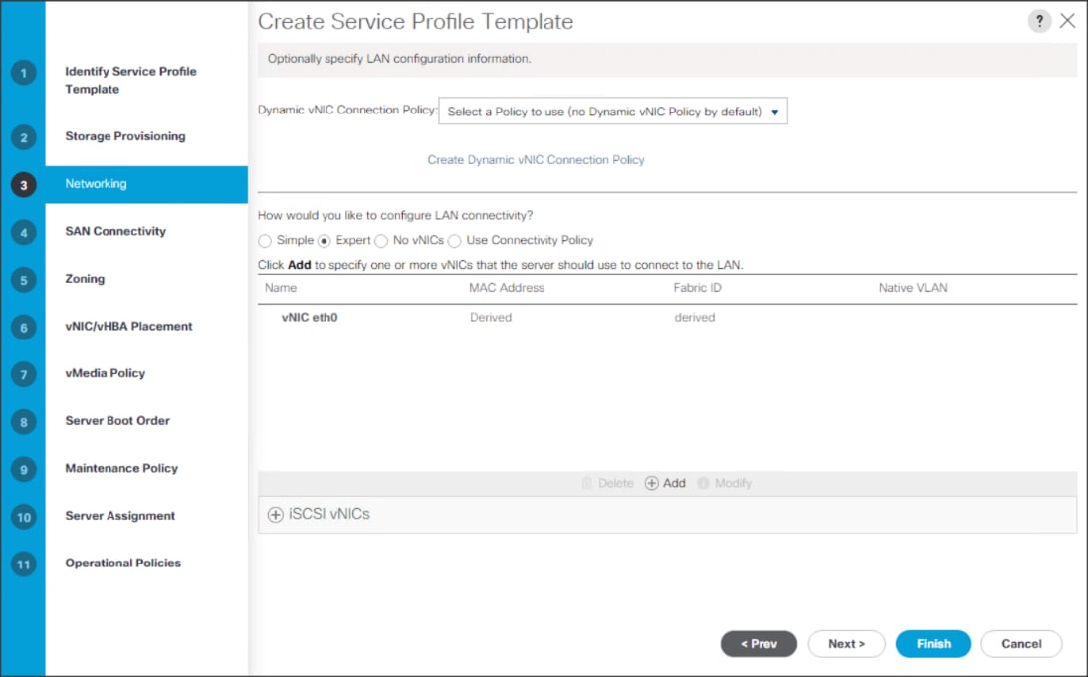Select the Simple LAN connectivity radio button
Viewport: 1088px width, 677px height.
click(x=264, y=240)
